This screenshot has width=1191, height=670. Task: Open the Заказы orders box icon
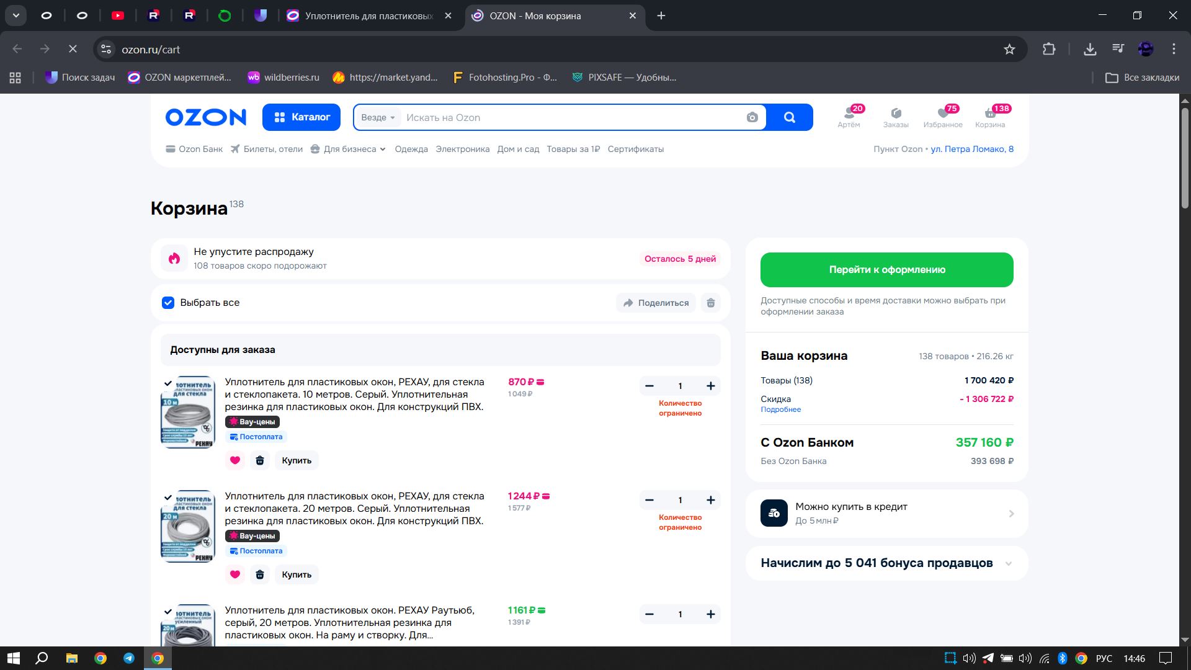point(896,114)
